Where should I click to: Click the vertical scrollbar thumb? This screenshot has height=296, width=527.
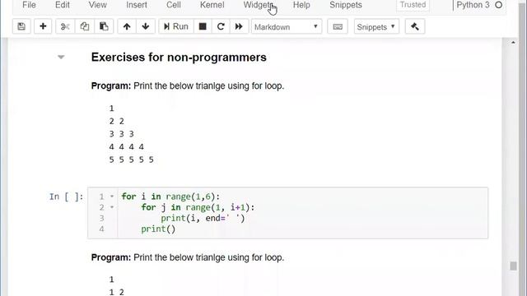513,266
